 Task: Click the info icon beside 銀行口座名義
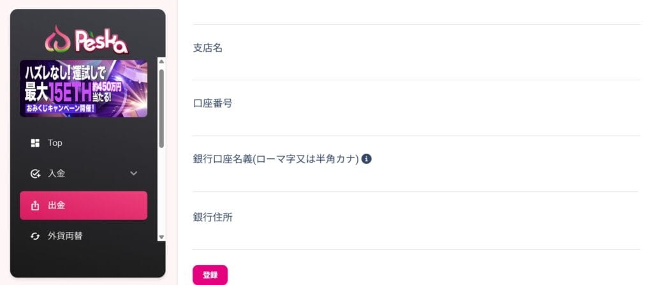(x=367, y=159)
